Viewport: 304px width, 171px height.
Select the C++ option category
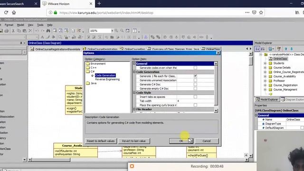[x=94, y=67]
